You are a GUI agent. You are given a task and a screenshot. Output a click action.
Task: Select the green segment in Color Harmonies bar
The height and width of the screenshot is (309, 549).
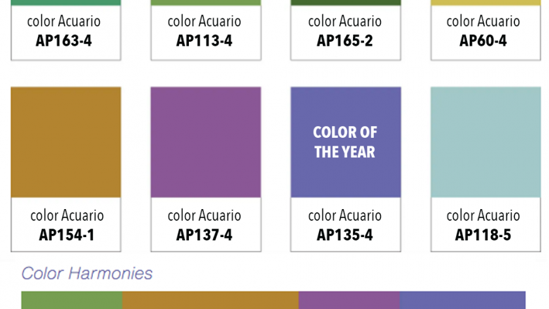point(72,301)
